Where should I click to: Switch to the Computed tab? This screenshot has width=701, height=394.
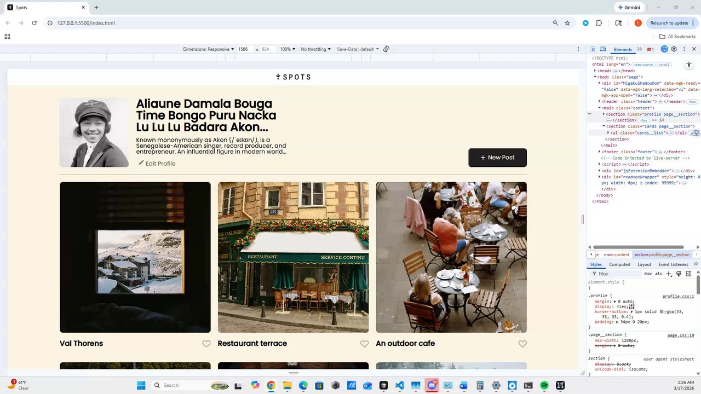[620, 264]
